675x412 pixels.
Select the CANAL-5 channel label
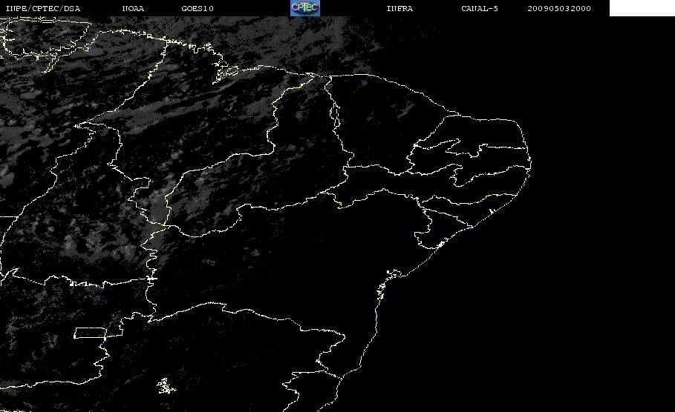pyautogui.click(x=480, y=8)
